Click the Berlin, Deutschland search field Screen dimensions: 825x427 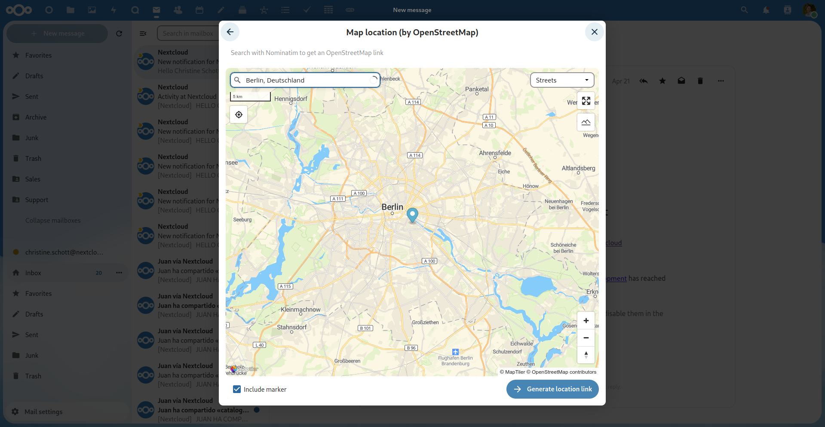click(x=305, y=80)
